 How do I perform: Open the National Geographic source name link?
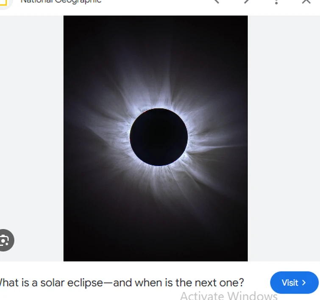61,2
